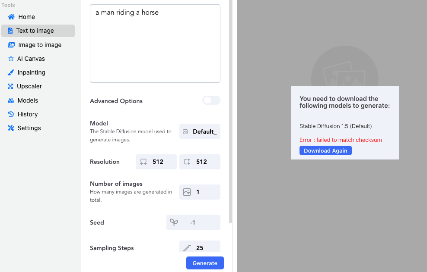This screenshot has width=427, height=272.
Task: Click the options panel vertical scrollbar
Action: (x=231, y=112)
